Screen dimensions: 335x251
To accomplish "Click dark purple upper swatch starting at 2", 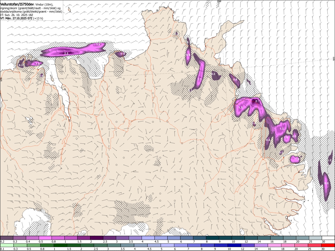I will pos(96,238).
